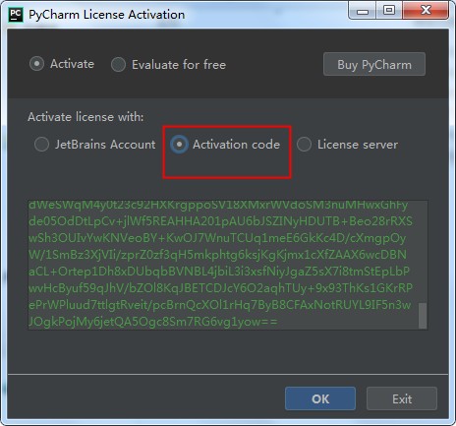Close the PyCharm License Activation dialog

coord(426,11)
